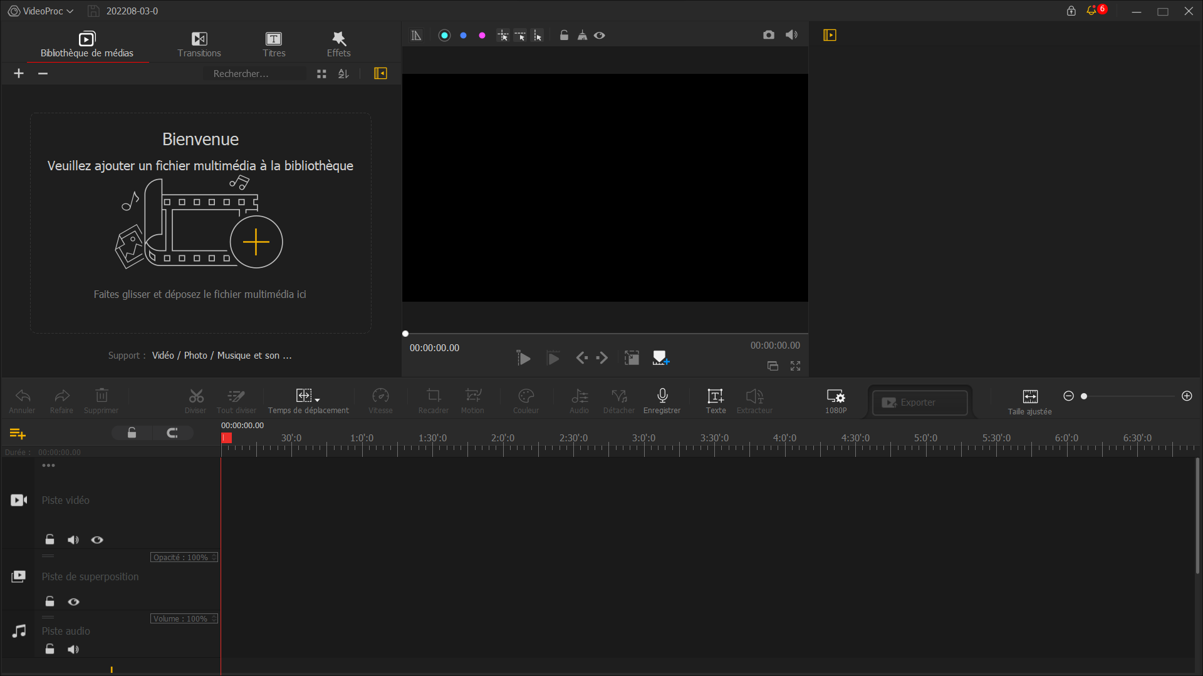Viewport: 1203px width, 676px height.
Task: Mute the preview speaker volume
Action: click(792, 35)
